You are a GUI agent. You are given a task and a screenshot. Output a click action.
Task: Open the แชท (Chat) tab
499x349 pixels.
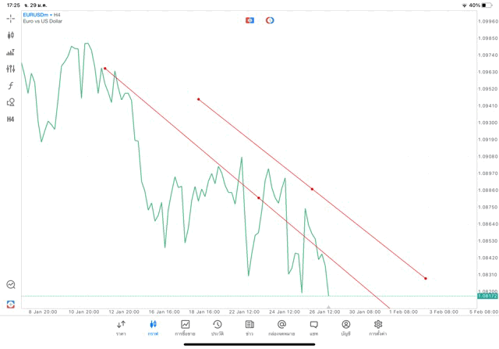(313, 327)
